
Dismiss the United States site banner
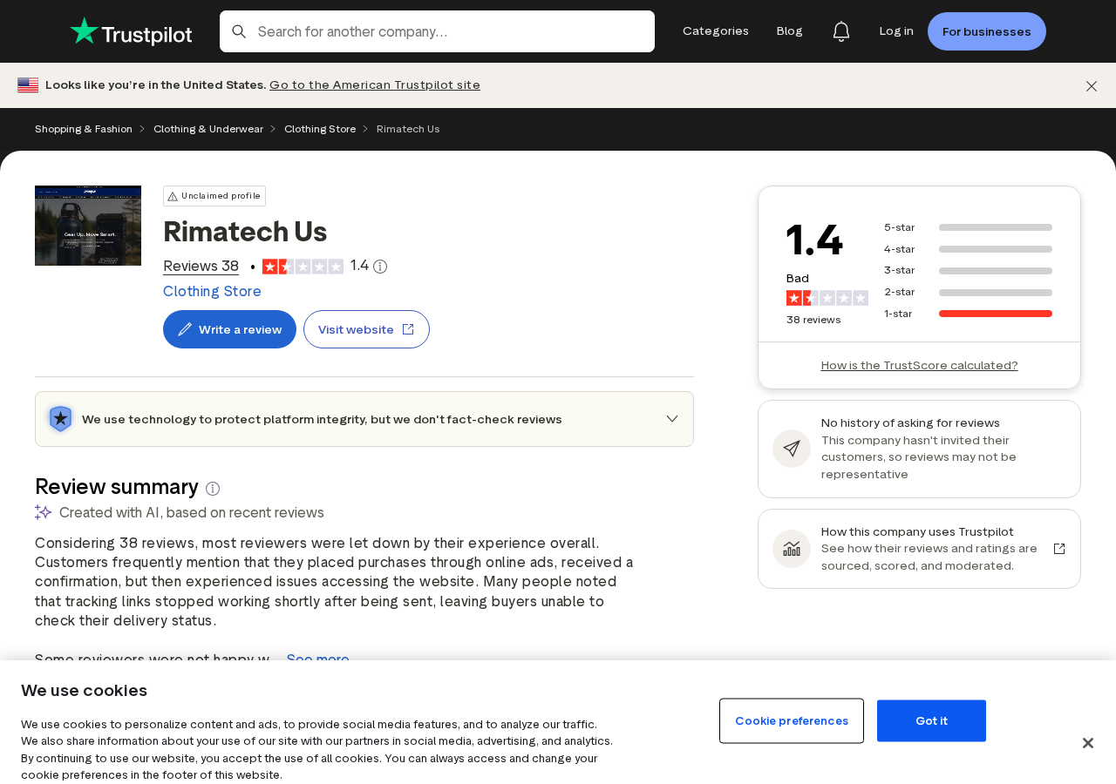point(1092,85)
